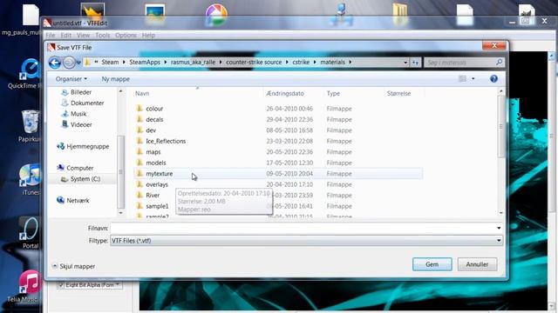The height and width of the screenshot is (313, 558).
Task: Click the Forward navigation arrow in Save dialog
Action: click(x=69, y=63)
